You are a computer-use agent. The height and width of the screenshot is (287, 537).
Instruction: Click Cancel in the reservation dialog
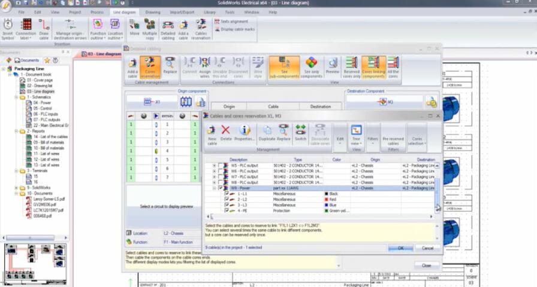(427, 248)
